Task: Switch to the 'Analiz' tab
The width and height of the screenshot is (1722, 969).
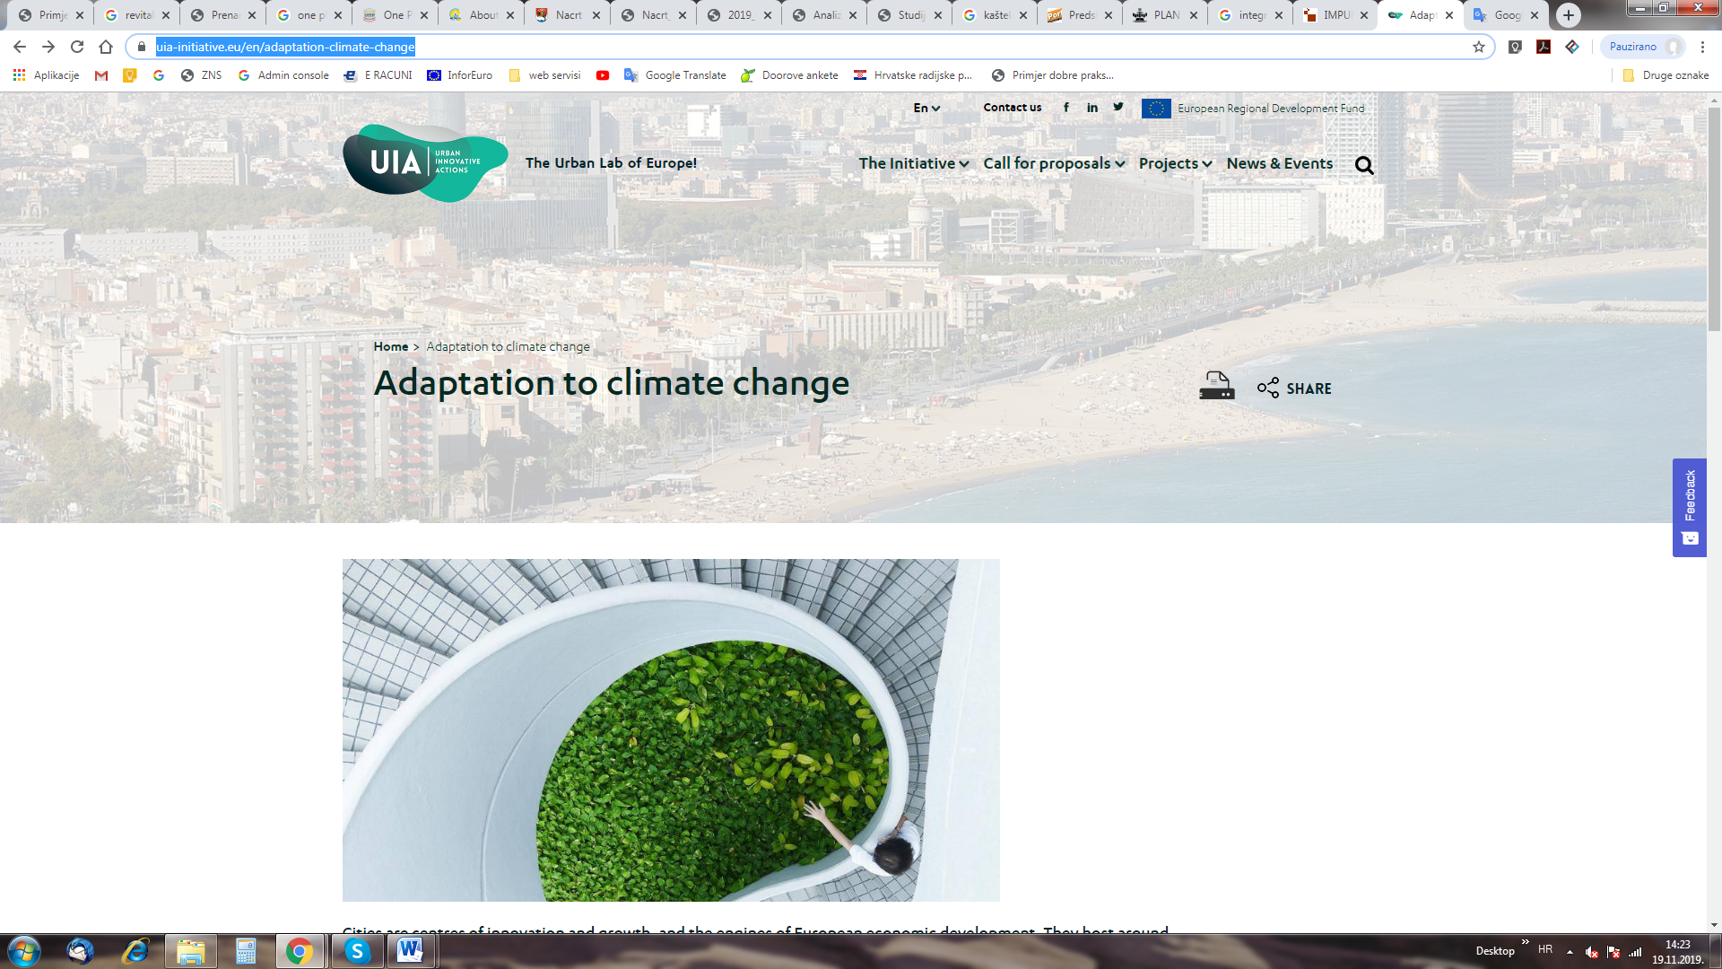Action: pyautogui.click(x=822, y=15)
